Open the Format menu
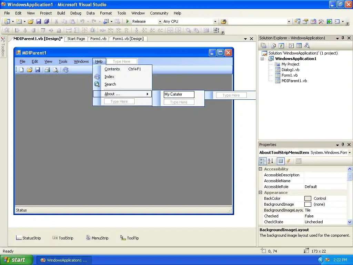353x265 pixels. click(x=106, y=13)
